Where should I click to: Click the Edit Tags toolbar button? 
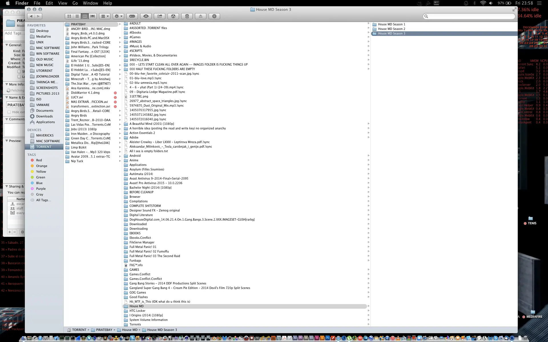point(132,16)
